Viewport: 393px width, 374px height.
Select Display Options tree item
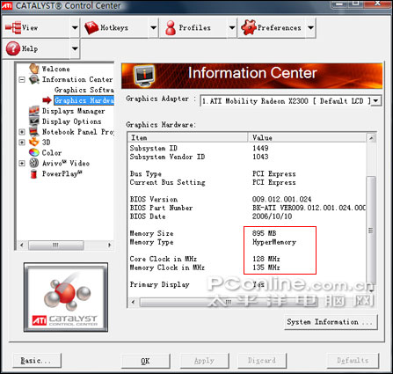tap(72, 121)
